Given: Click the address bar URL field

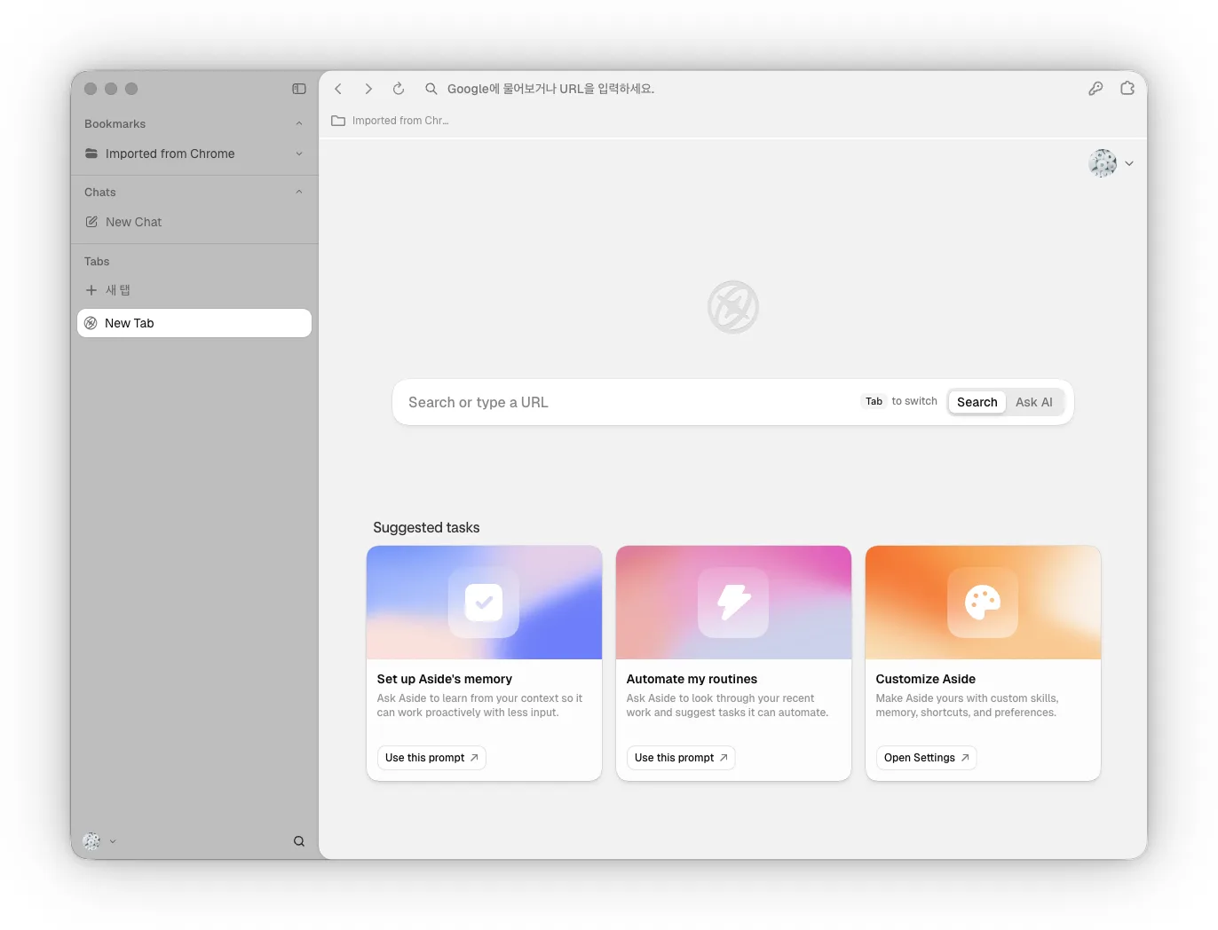Looking at the screenshot, I should pyautogui.click(x=550, y=89).
